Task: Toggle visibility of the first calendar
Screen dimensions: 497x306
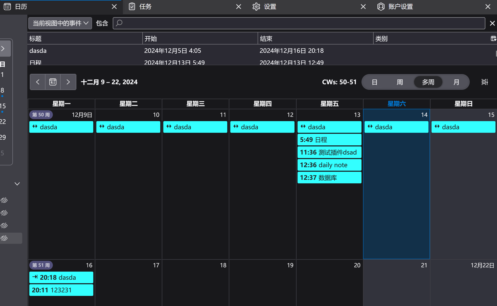Action: [4, 200]
